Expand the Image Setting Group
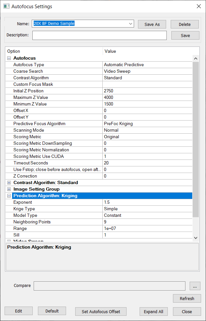Viewport: 206px width, 321px height. (x=9, y=189)
